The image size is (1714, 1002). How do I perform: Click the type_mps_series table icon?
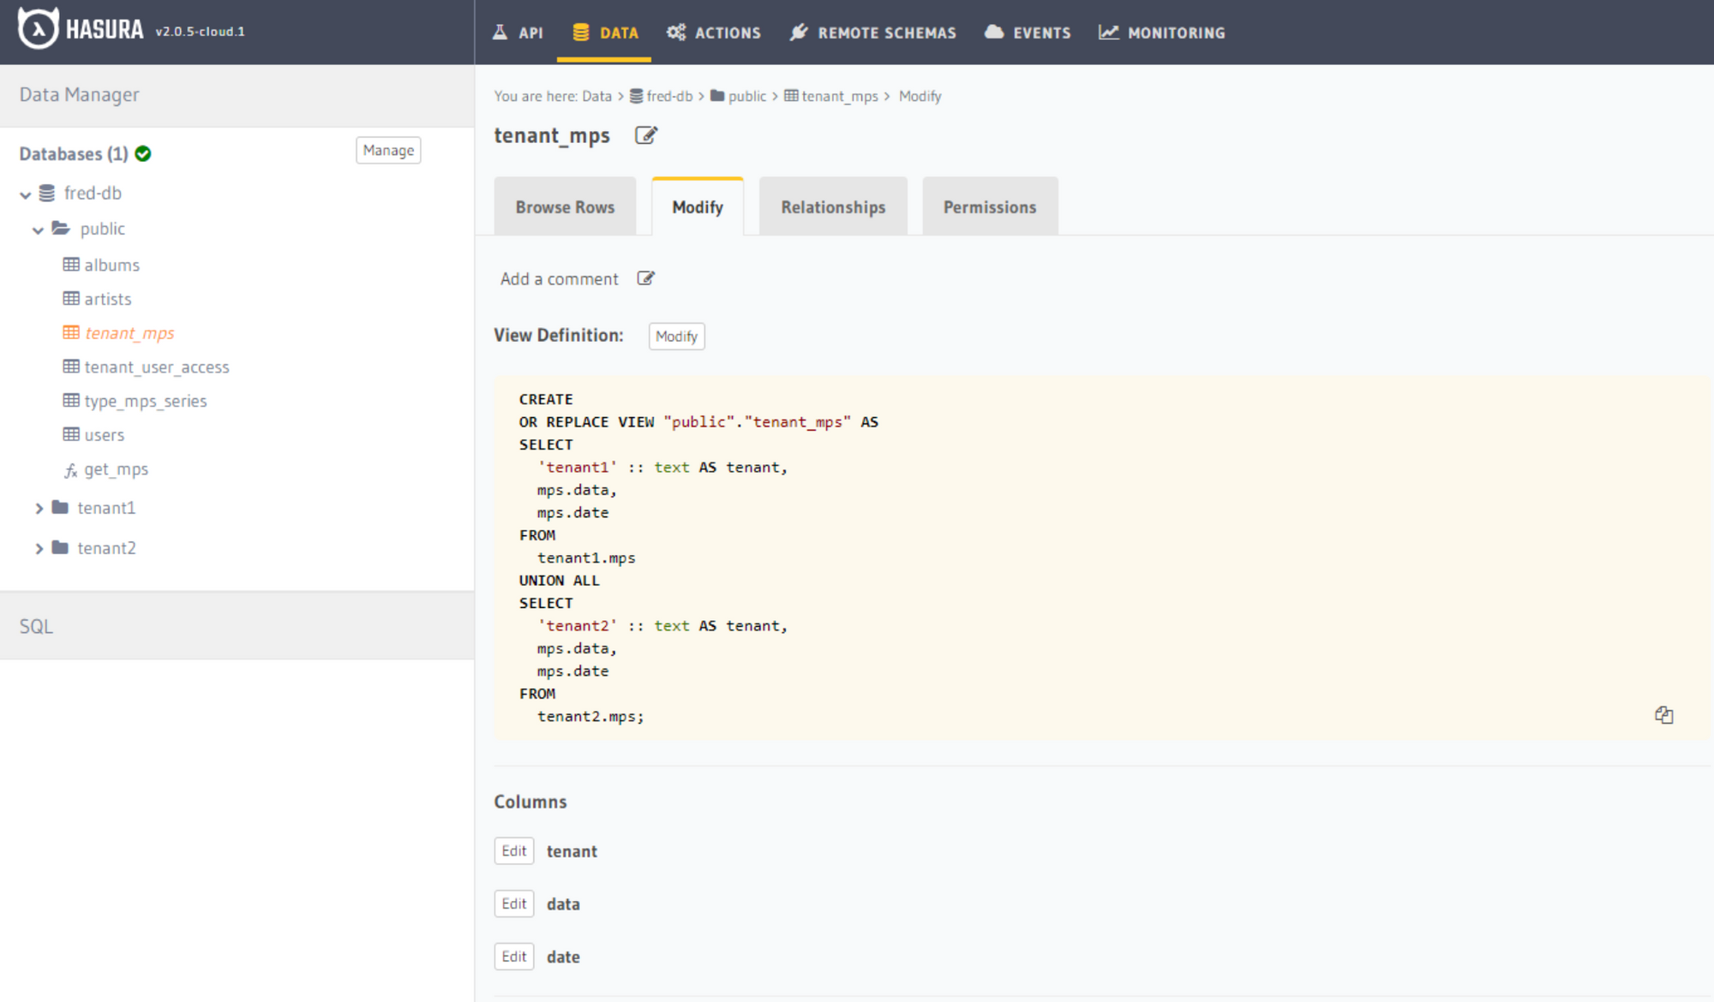pyautogui.click(x=71, y=400)
